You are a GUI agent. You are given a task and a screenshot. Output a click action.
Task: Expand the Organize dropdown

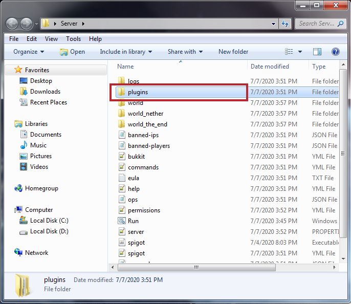[x=29, y=52]
